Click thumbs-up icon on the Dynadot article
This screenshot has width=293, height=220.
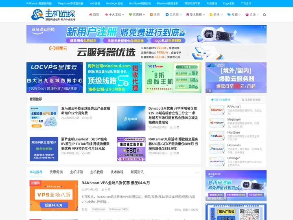(x=171, y=128)
